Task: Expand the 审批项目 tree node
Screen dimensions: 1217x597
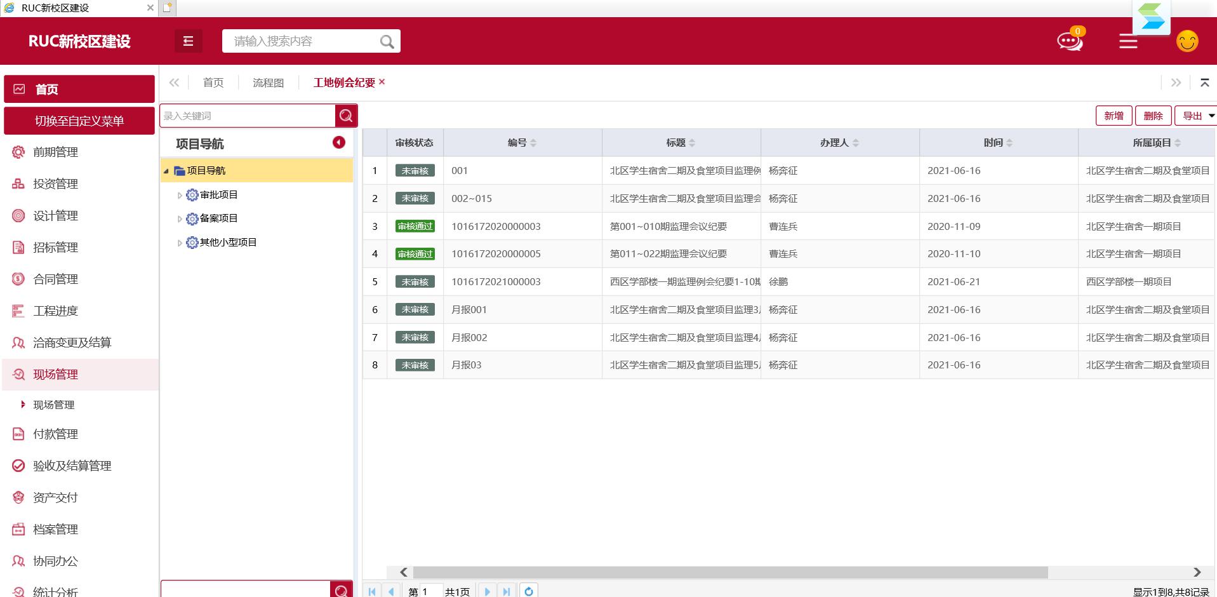Action: pyautogui.click(x=180, y=196)
